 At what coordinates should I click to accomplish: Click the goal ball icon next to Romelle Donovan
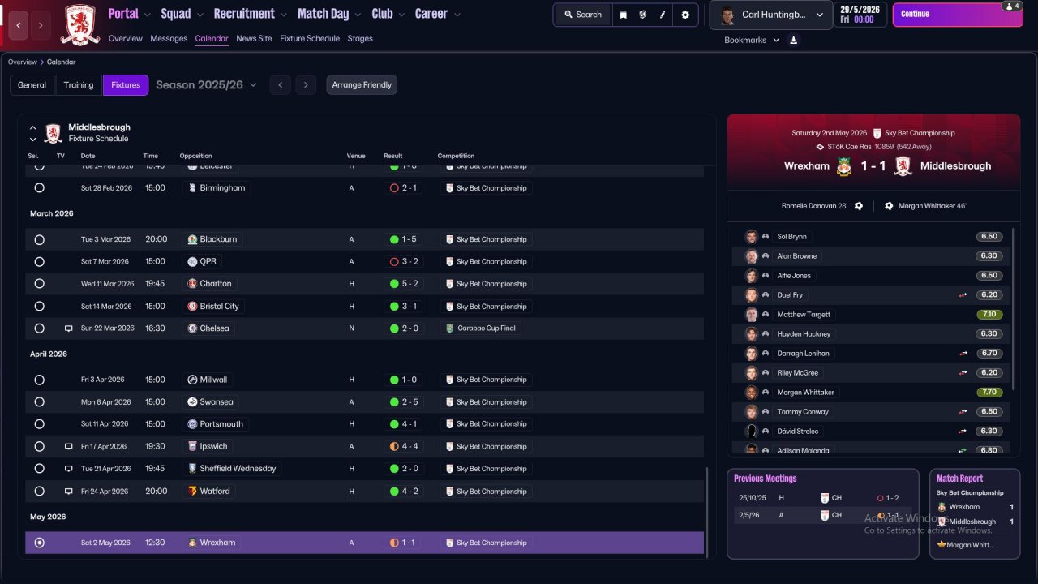(859, 206)
